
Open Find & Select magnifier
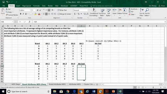tap(147, 12)
